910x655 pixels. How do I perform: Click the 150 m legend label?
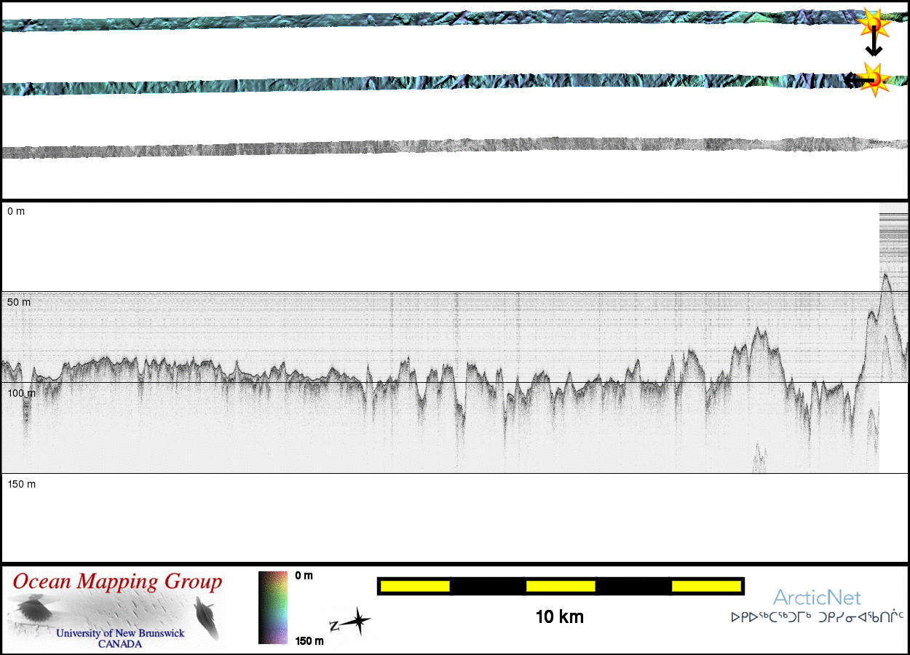[x=309, y=641]
